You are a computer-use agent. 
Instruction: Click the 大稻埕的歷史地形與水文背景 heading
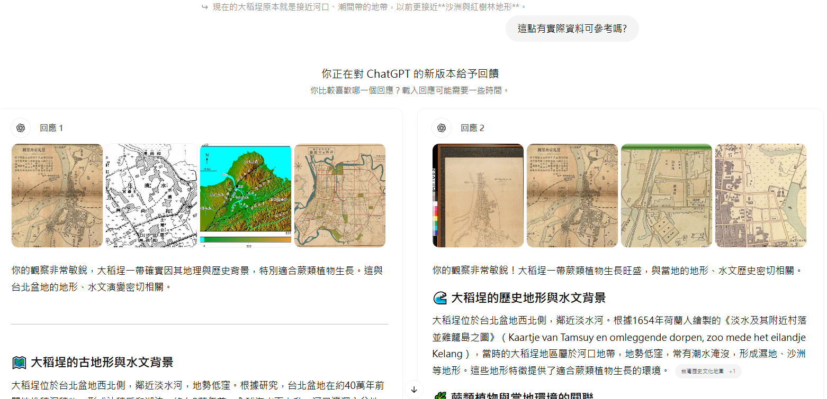pyautogui.click(x=528, y=298)
